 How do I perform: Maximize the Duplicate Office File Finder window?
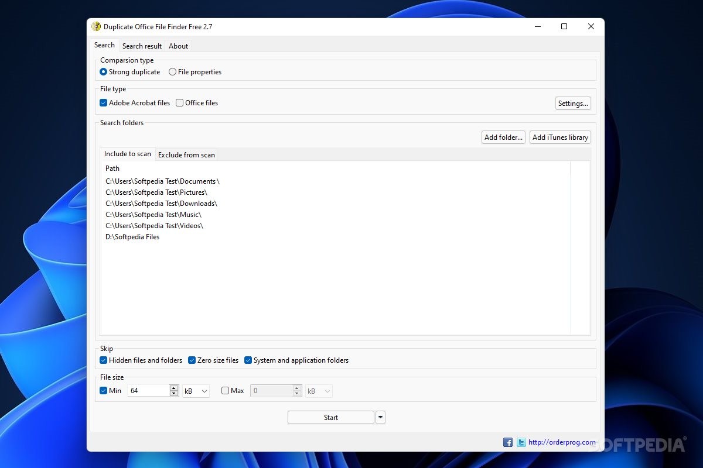pyautogui.click(x=564, y=26)
